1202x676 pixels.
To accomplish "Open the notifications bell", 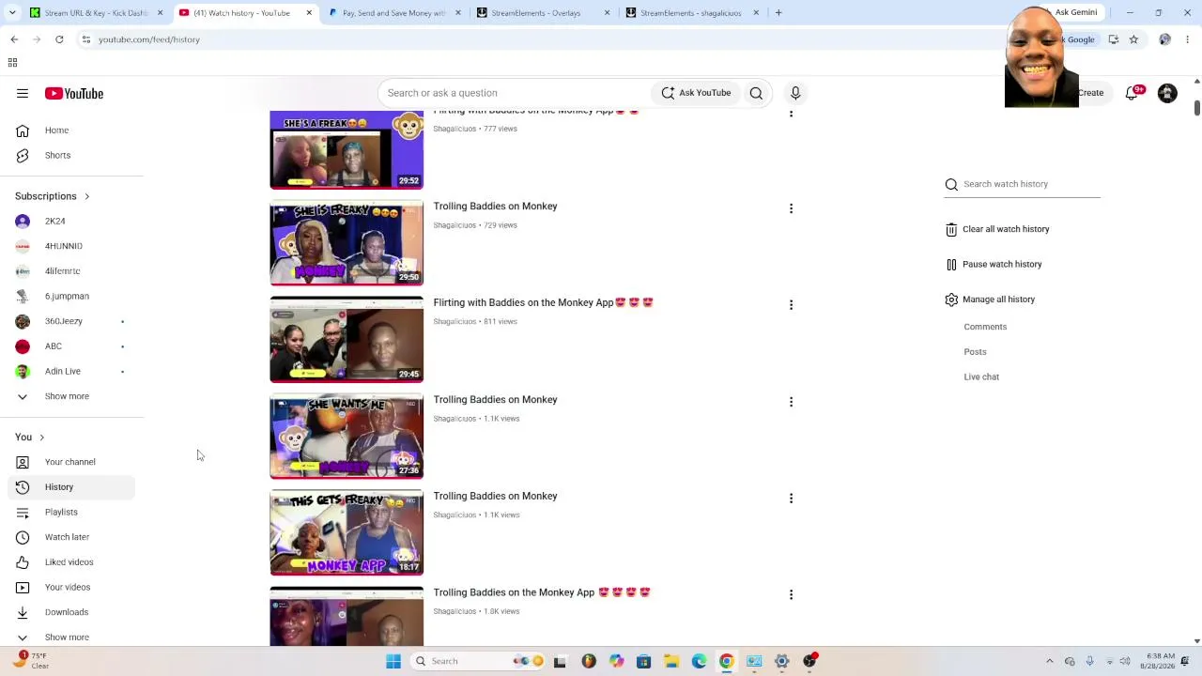I will pyautogui.click(x=1132, y=93).
